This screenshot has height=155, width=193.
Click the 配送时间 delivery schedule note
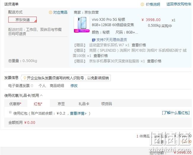[35, 31]
